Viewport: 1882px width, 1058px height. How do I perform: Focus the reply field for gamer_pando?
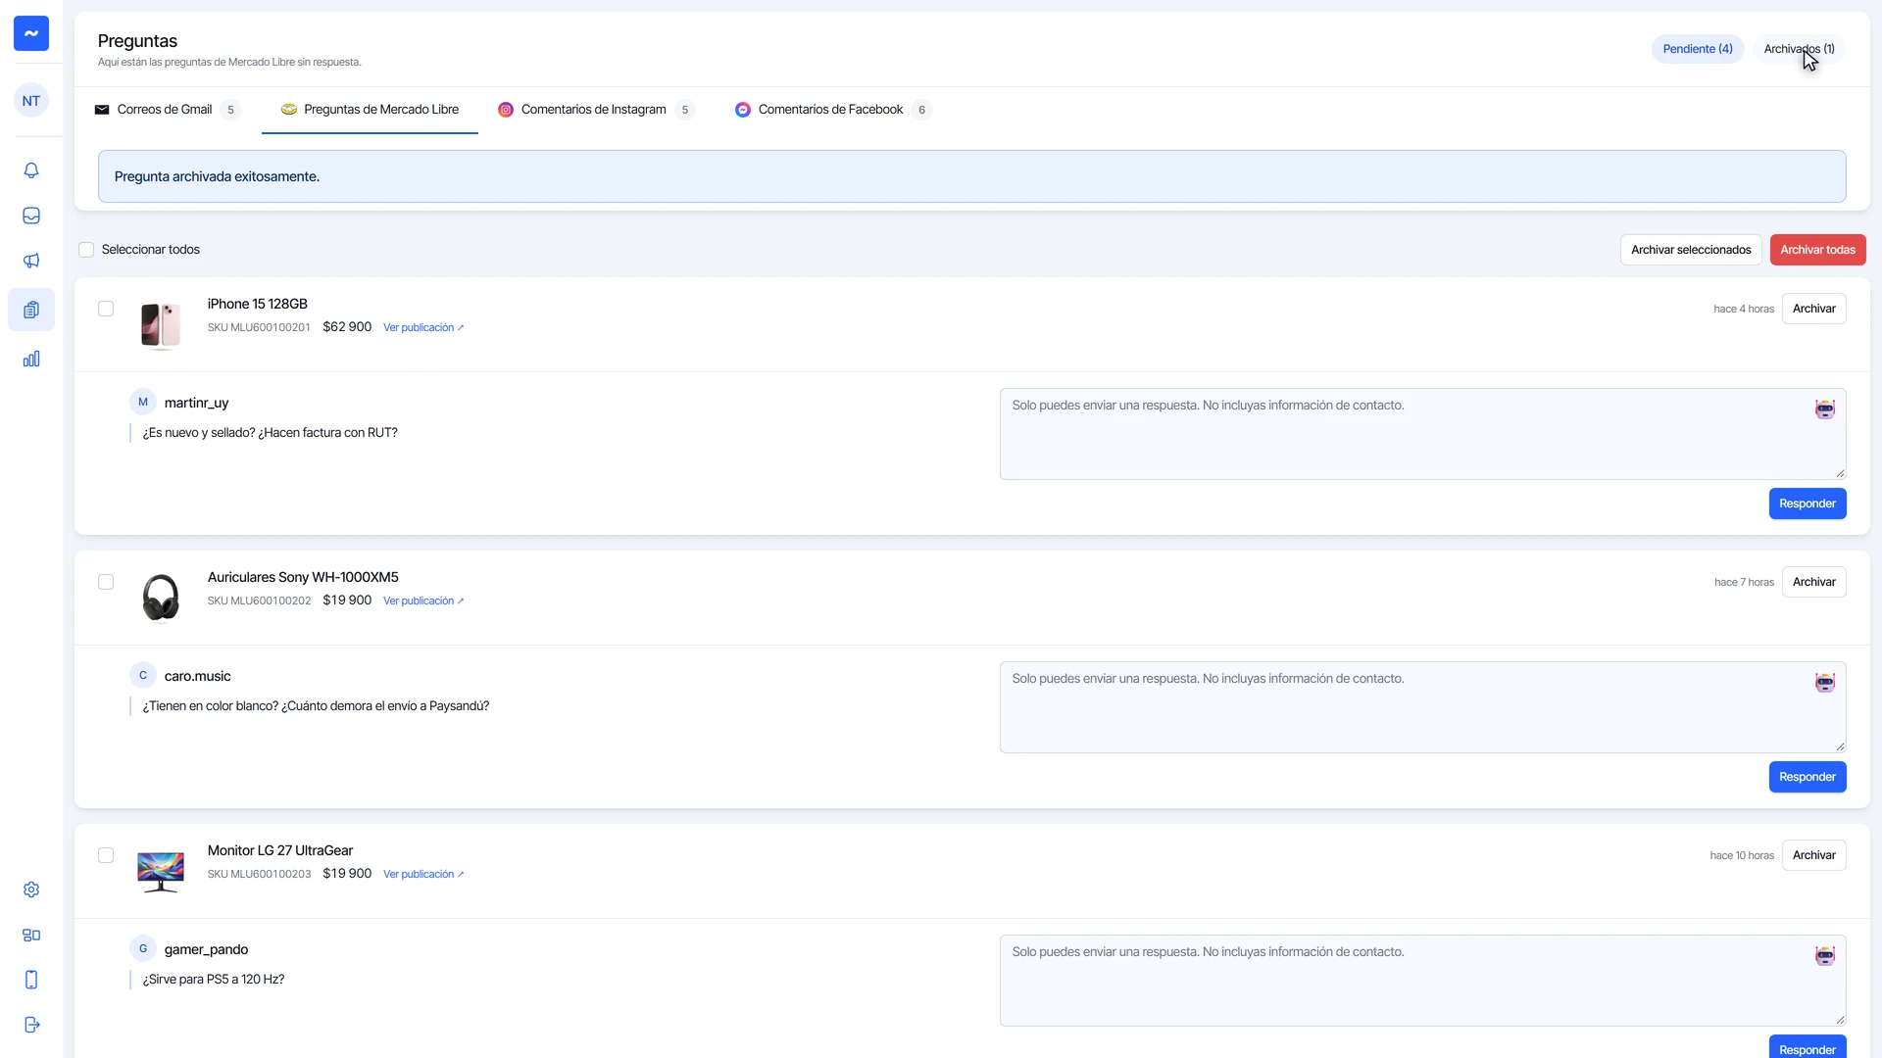[x=1422, y=981]
